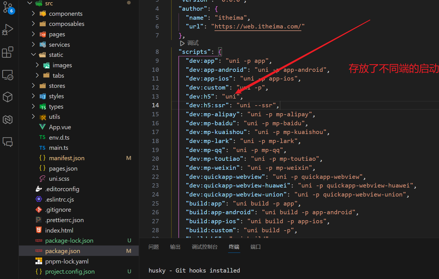Switch to the 输出 (Output) panel tab

[175, 247]
